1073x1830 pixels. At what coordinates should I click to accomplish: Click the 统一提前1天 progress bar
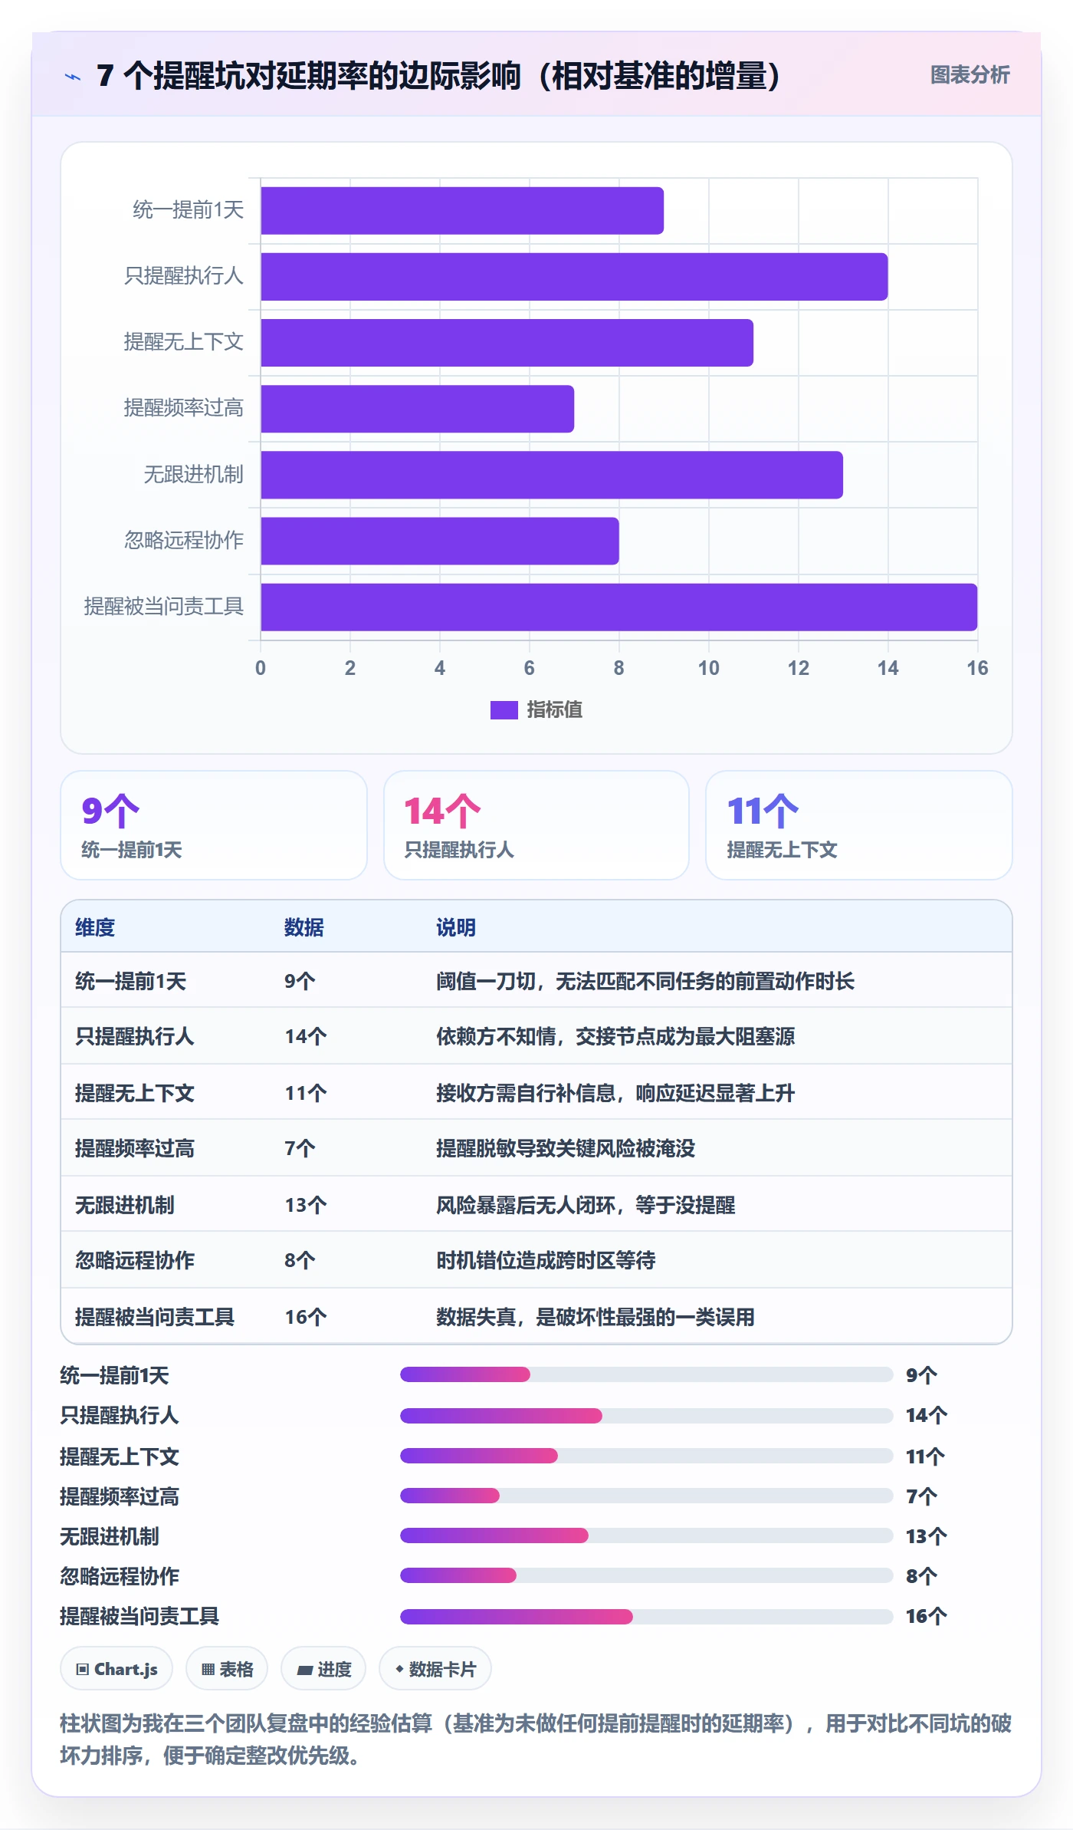click(x=646, y=1374)
